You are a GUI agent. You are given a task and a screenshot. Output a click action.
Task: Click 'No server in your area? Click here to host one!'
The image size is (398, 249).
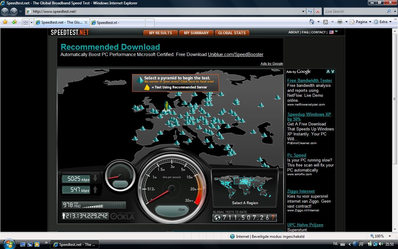click(179, 82)
